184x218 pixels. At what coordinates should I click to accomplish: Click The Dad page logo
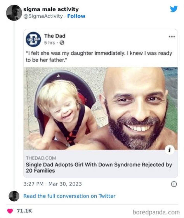tap(33, 39)
